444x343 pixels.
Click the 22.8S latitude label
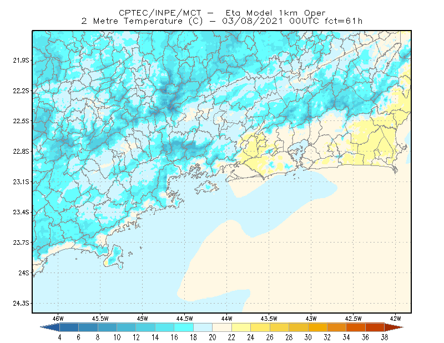tap(21, 152)
